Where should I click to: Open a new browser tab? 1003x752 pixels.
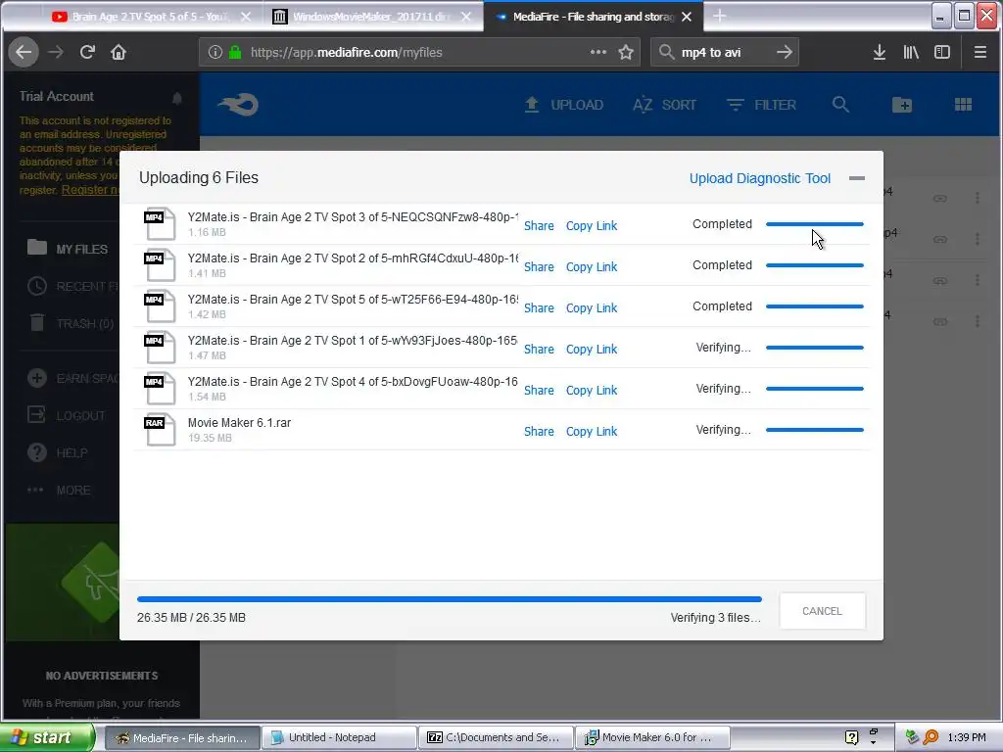720,16
